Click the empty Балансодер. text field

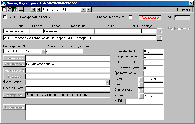pyautogui.click(x=68, y=58)
